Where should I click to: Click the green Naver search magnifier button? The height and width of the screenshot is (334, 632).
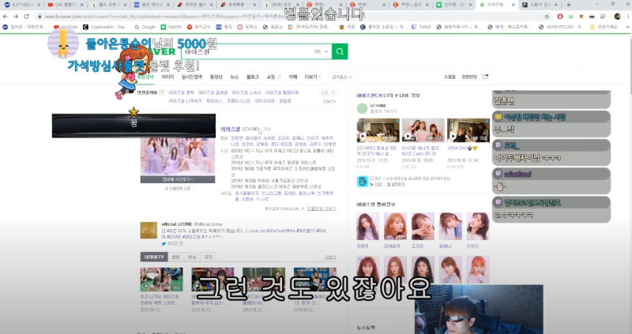[x=340, y=51]
